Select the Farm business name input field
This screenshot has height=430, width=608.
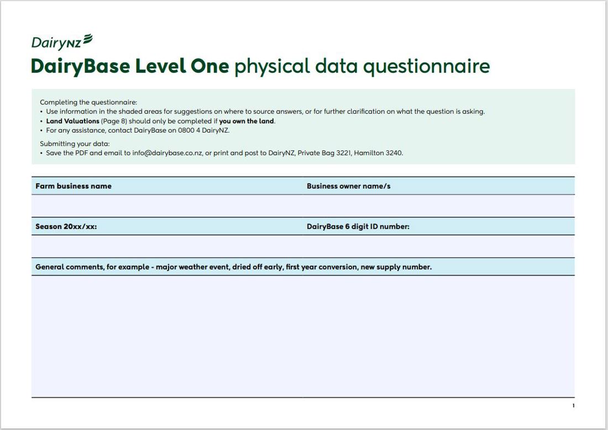167,206
